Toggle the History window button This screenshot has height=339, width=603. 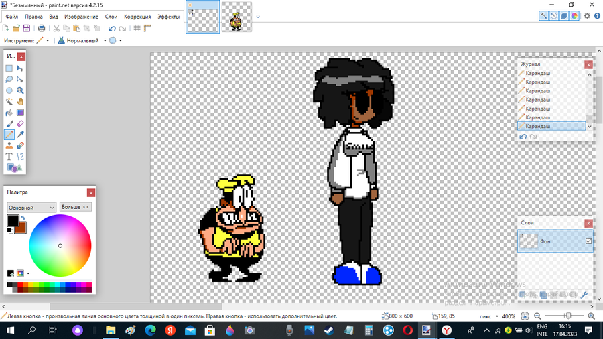click(x=554, y=16)
